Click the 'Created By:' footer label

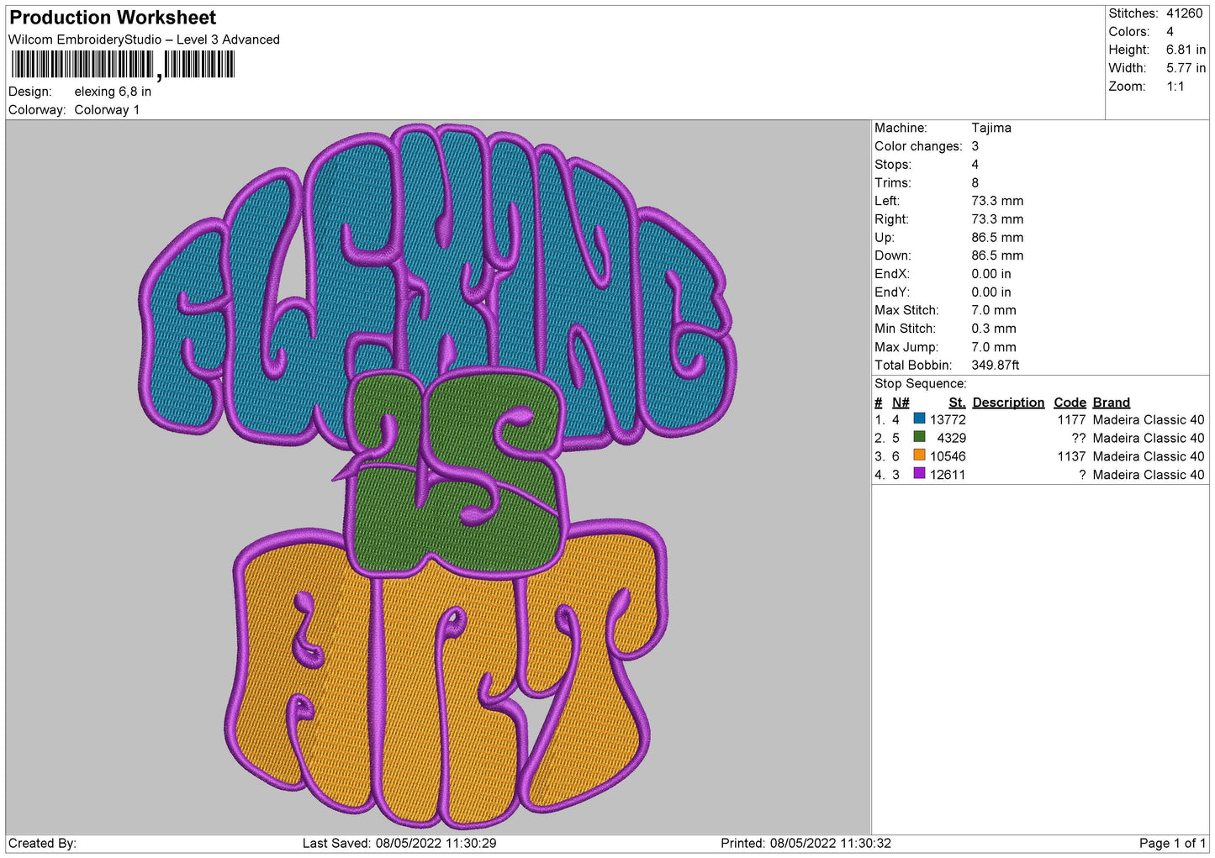(x=42, y=843)
